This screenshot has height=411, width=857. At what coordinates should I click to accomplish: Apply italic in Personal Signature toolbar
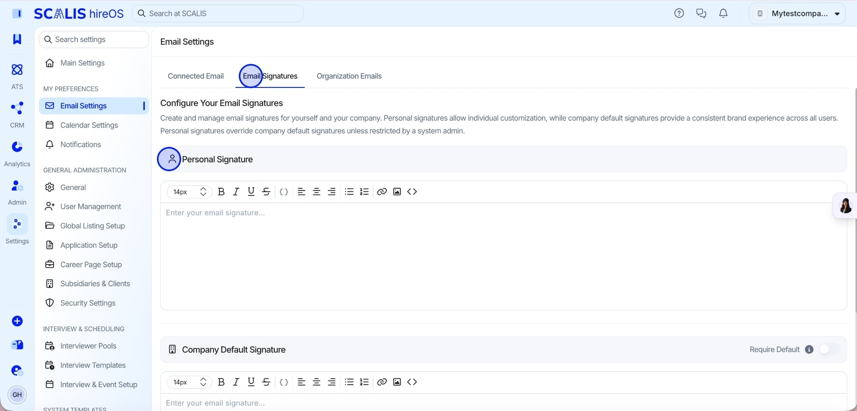click(x=236, y=192)
